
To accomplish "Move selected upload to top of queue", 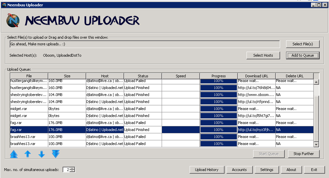I will click(14, 154).
